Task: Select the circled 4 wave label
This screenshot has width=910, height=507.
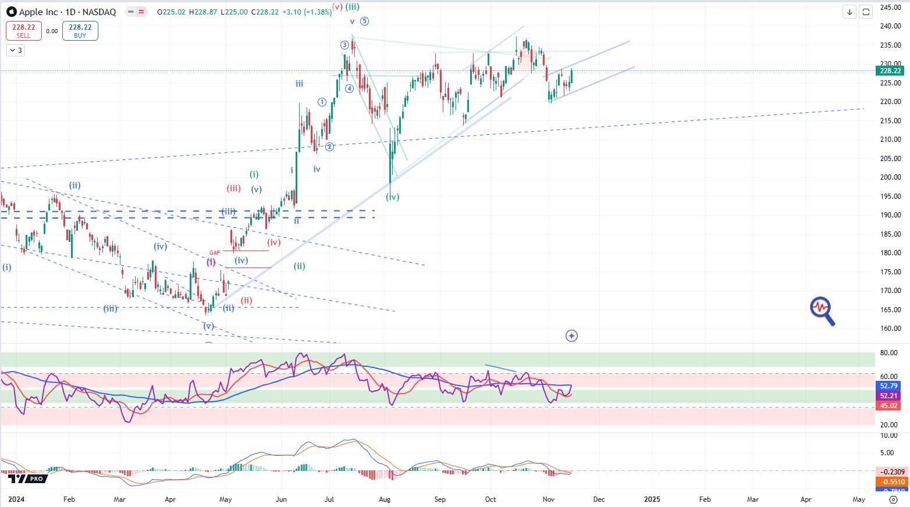Action: (349, 89)
